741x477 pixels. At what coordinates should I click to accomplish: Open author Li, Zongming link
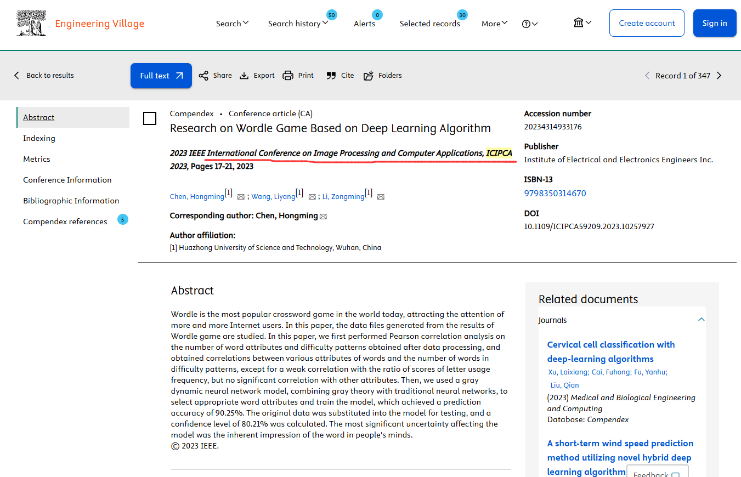(343, 197)
